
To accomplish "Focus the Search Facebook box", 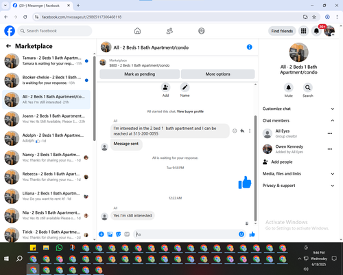I will tap(55, 31).
